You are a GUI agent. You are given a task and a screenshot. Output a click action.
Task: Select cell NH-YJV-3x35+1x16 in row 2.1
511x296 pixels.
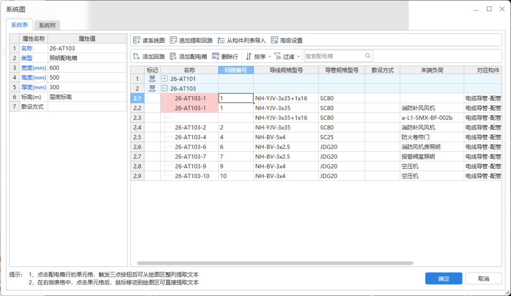[286, 98]
